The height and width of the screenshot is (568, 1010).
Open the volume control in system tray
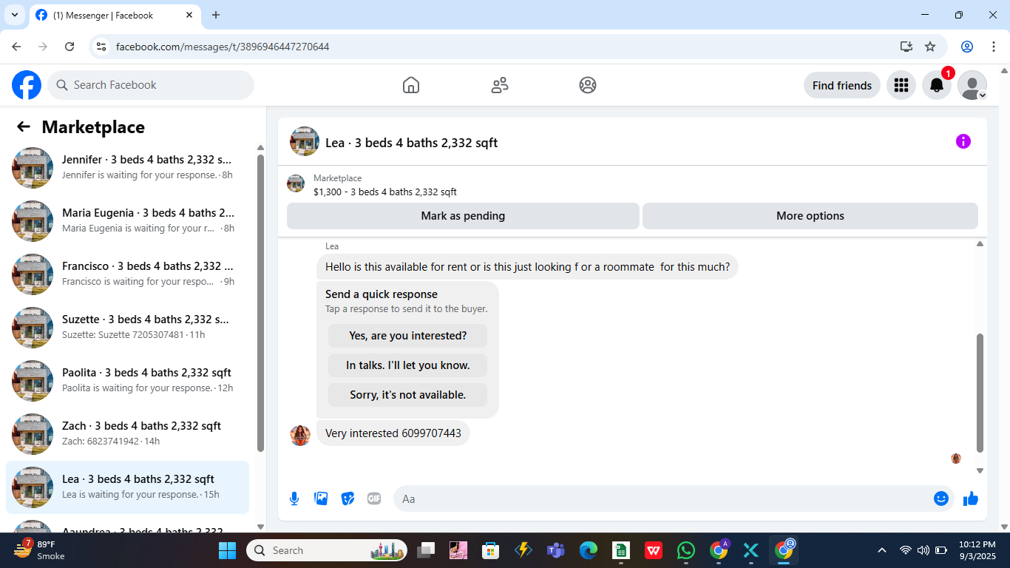click(923, 550)
